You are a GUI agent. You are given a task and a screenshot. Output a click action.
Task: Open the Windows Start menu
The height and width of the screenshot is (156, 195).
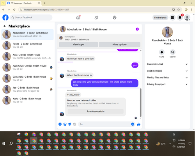click(x=4, y=144)
